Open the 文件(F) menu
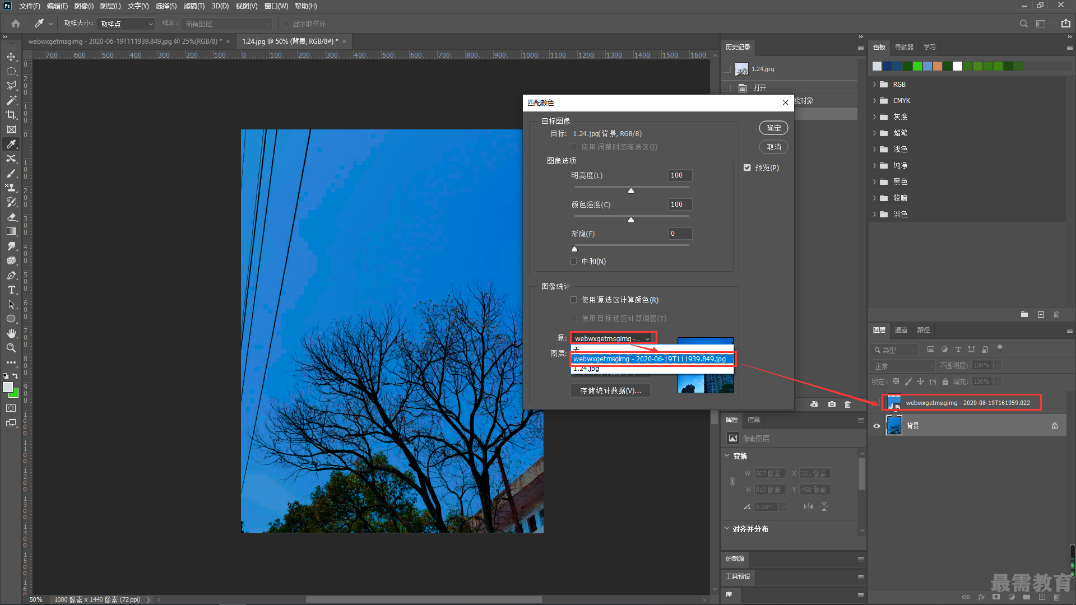The height and width of the screenshot is (605, 1076). (x=30, y=6)
